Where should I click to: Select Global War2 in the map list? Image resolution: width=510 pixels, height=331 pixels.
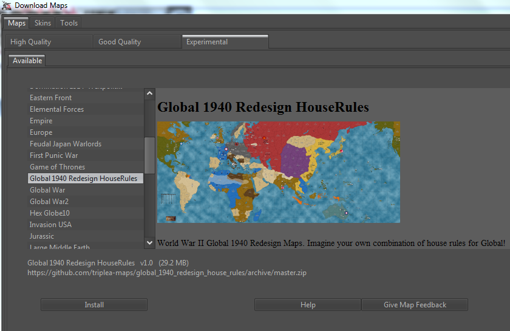pos(85,202)
